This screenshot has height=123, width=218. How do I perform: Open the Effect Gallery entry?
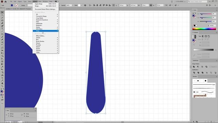click(x=46, y=36)
